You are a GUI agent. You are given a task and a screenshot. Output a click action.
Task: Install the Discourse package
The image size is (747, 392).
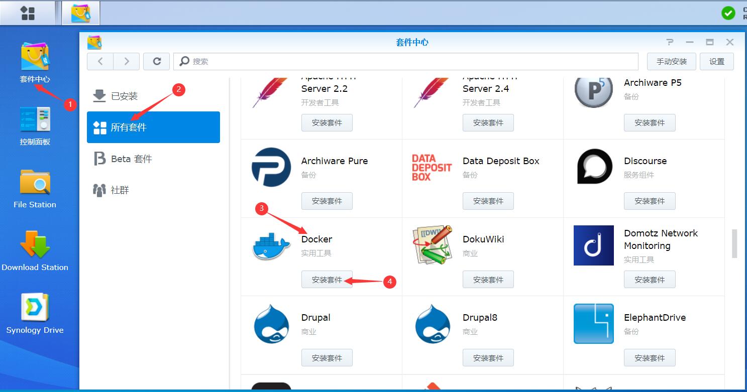[650, 201]
